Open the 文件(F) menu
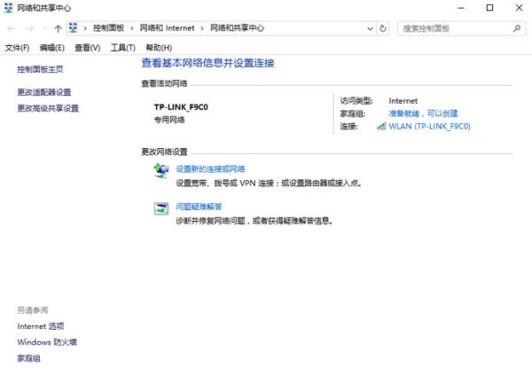This screenshot has width=532, height=375. coord(17,47)
